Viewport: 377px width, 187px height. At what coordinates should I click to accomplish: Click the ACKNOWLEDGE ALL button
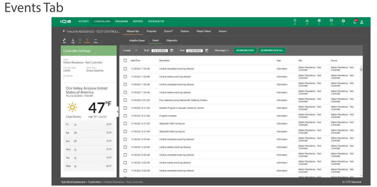(272, 51)
